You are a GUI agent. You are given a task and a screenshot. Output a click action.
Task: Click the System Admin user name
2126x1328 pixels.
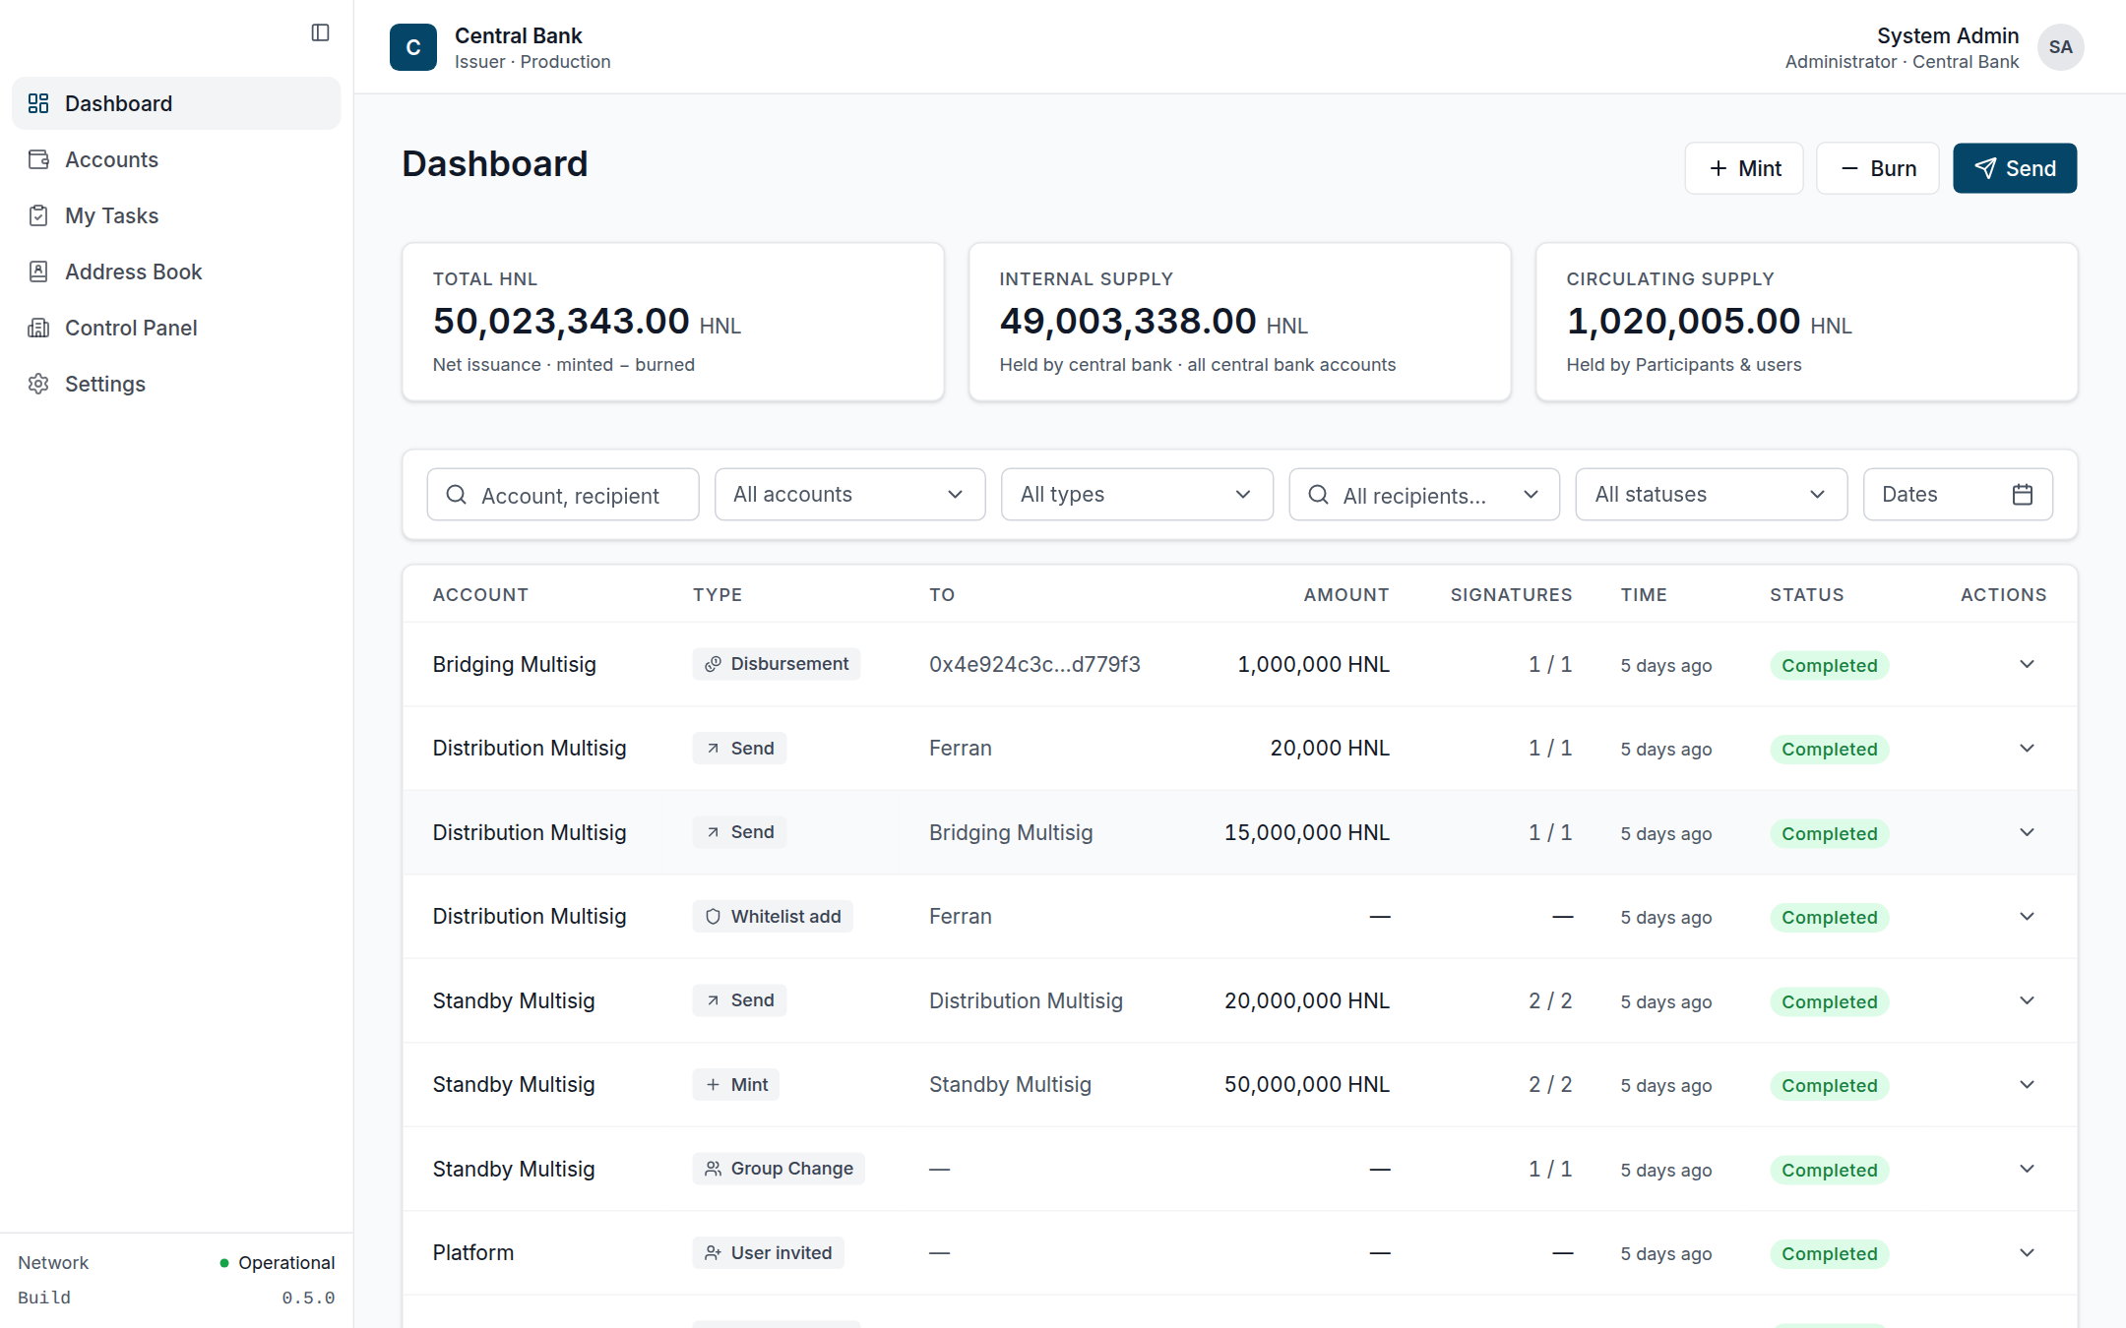tap(1948, 35)
